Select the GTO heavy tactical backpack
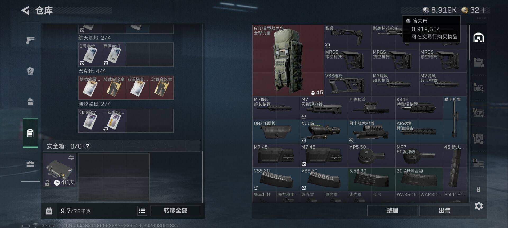Screen dimensions: 508x228 [x=288, y=60]
